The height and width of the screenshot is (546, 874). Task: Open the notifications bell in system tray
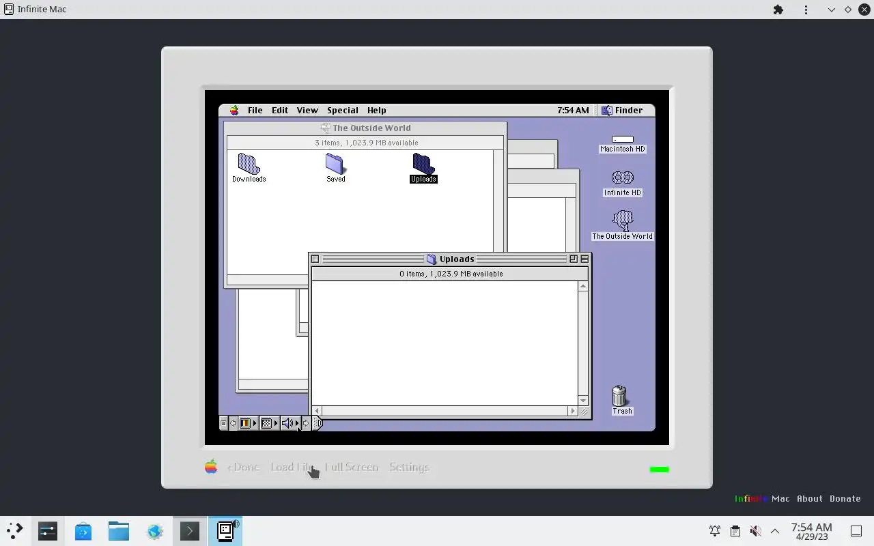715,531
